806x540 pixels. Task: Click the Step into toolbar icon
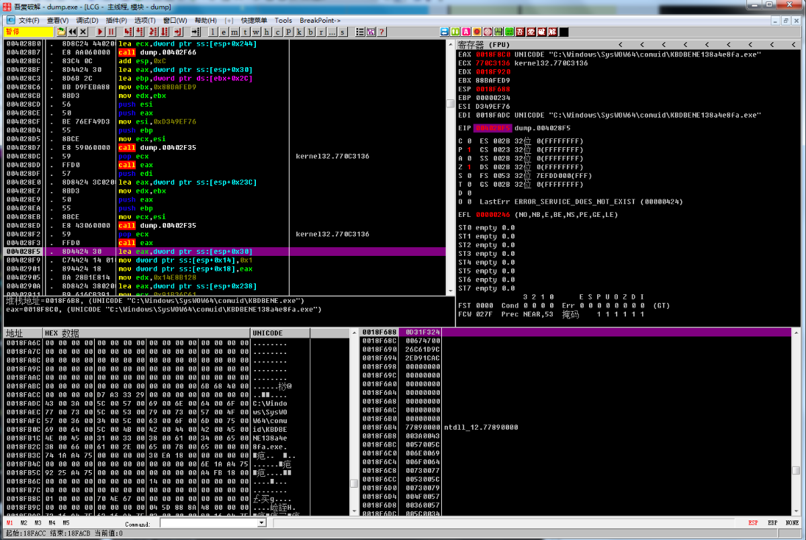pos(128,32)
